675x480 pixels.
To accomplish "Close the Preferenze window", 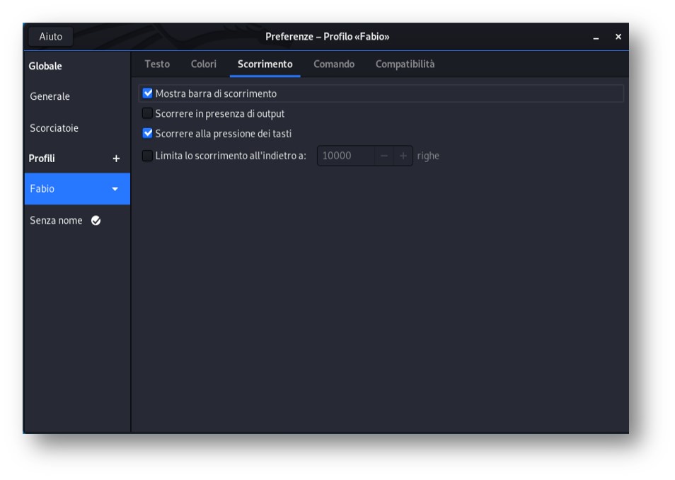I will (x=618, y=37).
